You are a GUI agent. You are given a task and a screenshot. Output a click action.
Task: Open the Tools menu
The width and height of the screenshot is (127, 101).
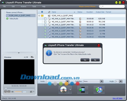pyautogui.click(x=34, y=7)
